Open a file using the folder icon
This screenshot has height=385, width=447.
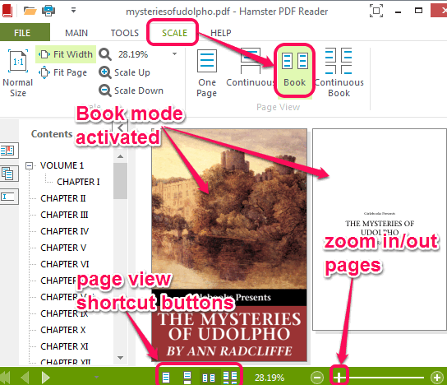point(30,11)
